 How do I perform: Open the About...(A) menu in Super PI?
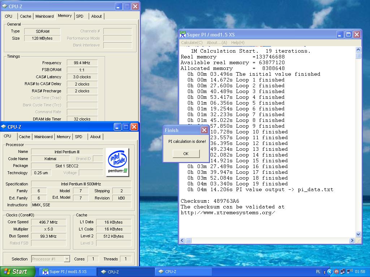pos(217,43)
